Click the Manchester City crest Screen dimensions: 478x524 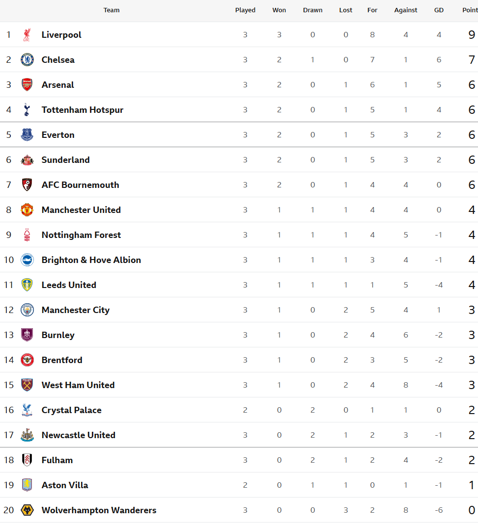tap(27, 310)
